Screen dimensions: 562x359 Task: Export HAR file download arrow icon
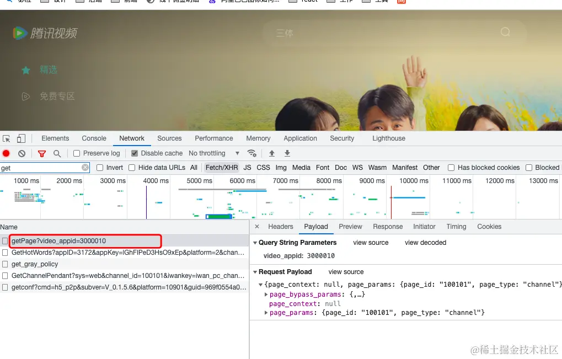[287, 153]
